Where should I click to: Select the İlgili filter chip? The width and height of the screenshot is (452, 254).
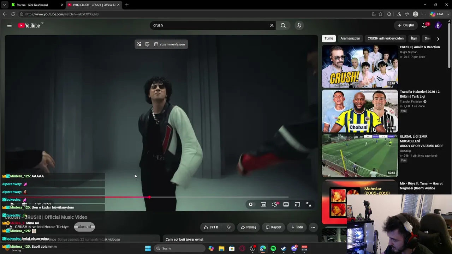point(414,38)
